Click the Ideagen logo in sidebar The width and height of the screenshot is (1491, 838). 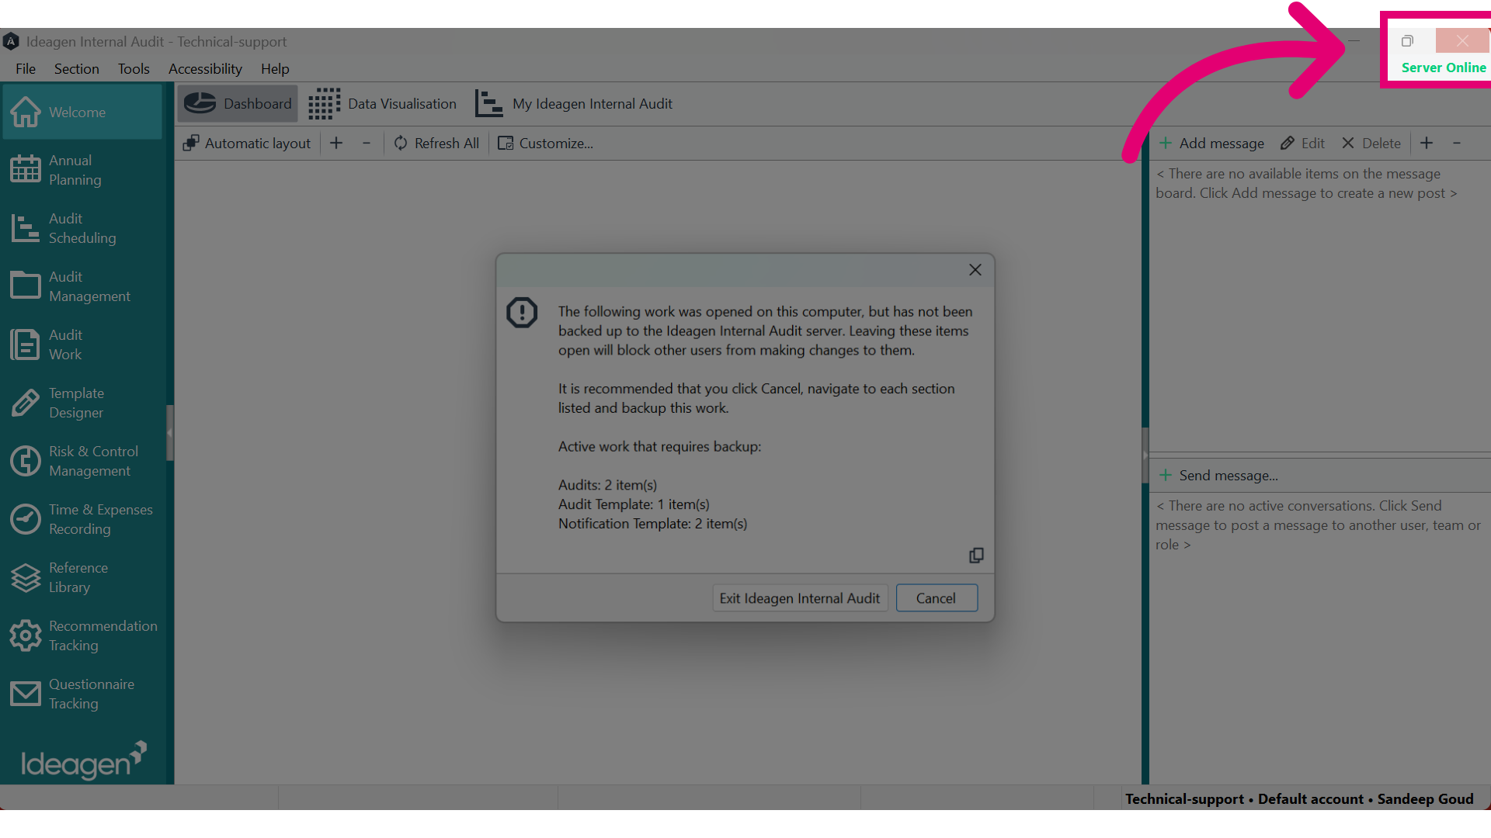(x=83, y=761)
